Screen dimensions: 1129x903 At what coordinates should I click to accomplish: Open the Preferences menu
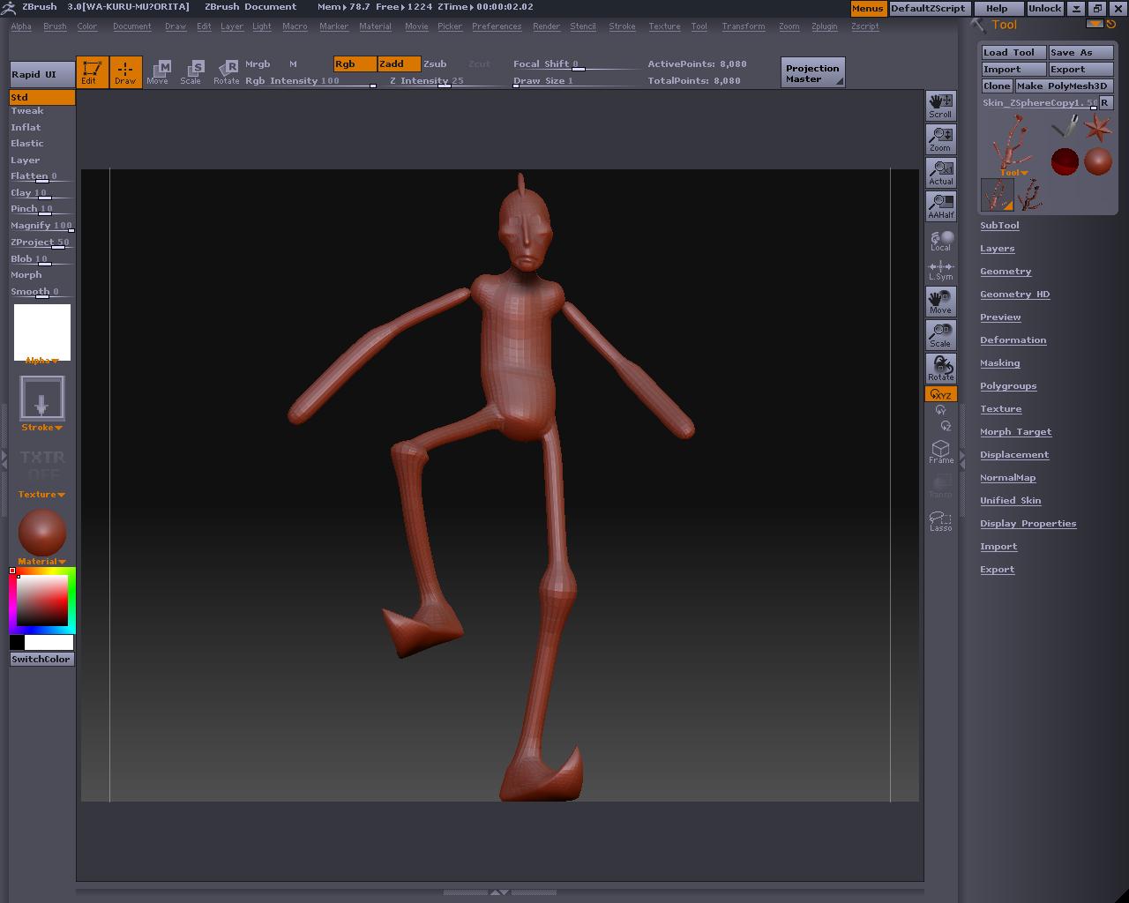click(x=496, y=26)
